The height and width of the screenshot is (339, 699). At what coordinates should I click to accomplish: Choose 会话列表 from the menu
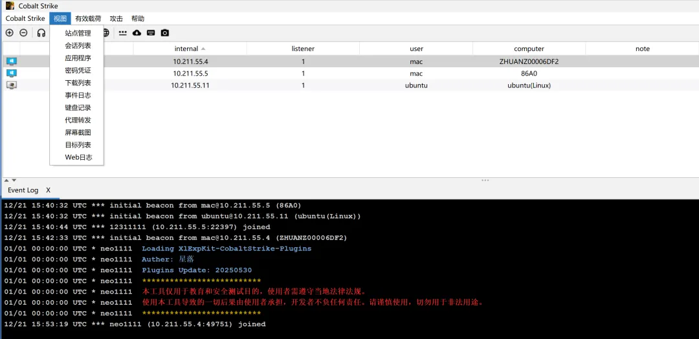click(x=78, y=45)
